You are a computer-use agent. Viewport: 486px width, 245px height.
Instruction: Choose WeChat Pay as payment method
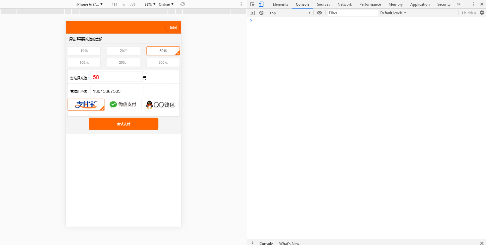123,105
